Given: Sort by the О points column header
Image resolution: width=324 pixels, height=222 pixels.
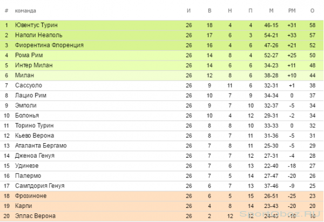Looking at the screenshot, I should [x=312, y=11].
